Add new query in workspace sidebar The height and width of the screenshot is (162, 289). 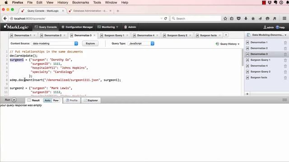tap(247, 94)
